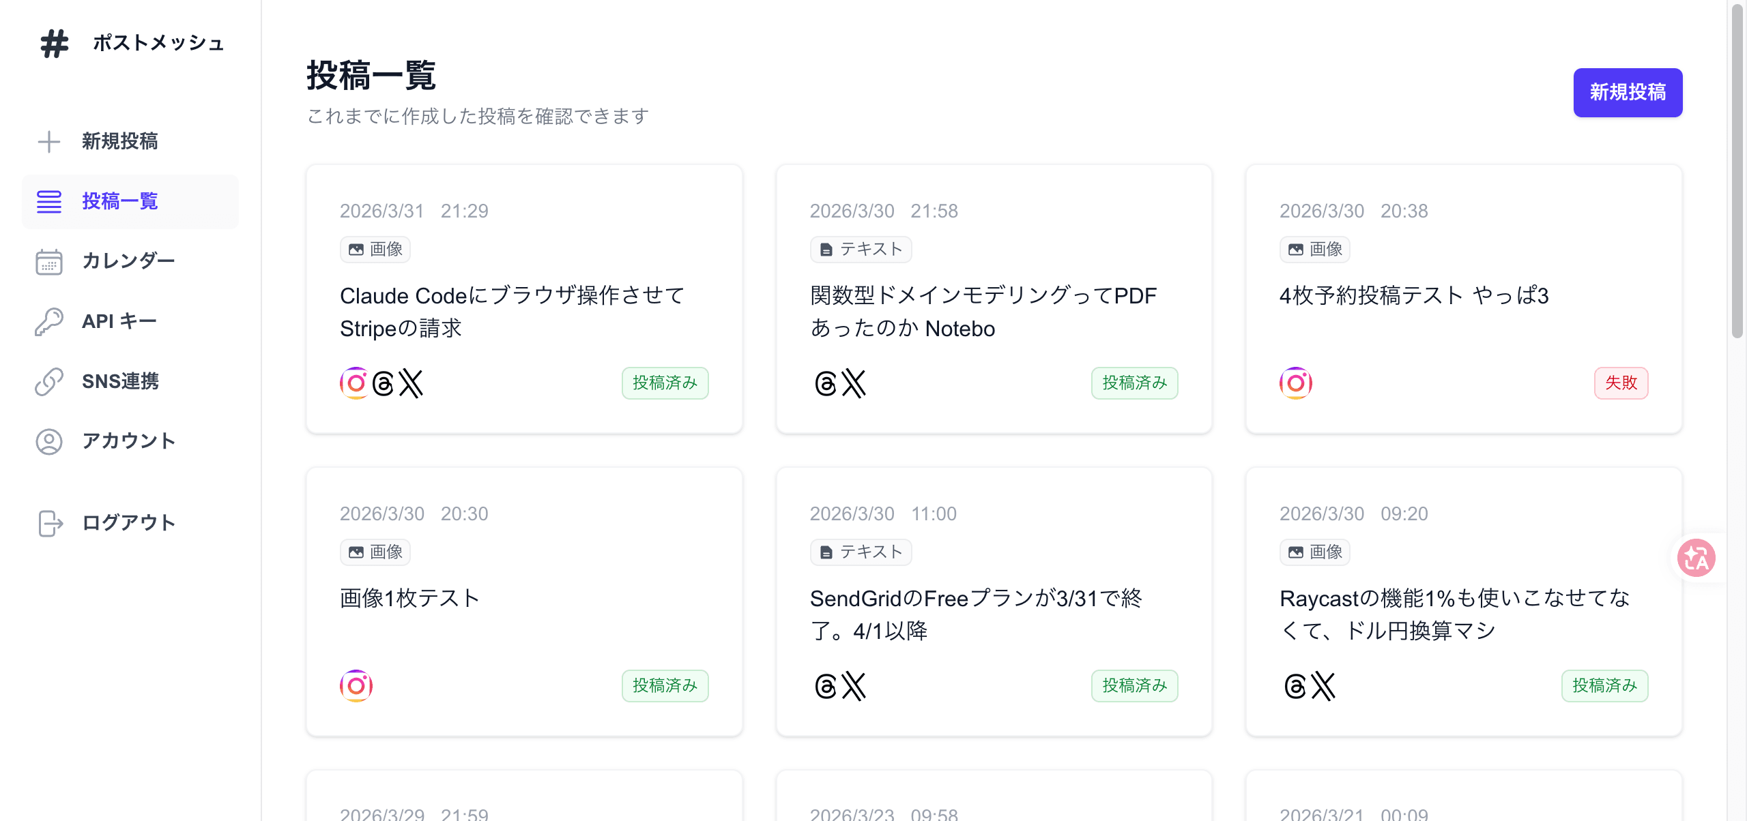Select the Threads icon on the SendGrid post
The width and height of the screenshot is (1747, 821).
click(826, 686)
